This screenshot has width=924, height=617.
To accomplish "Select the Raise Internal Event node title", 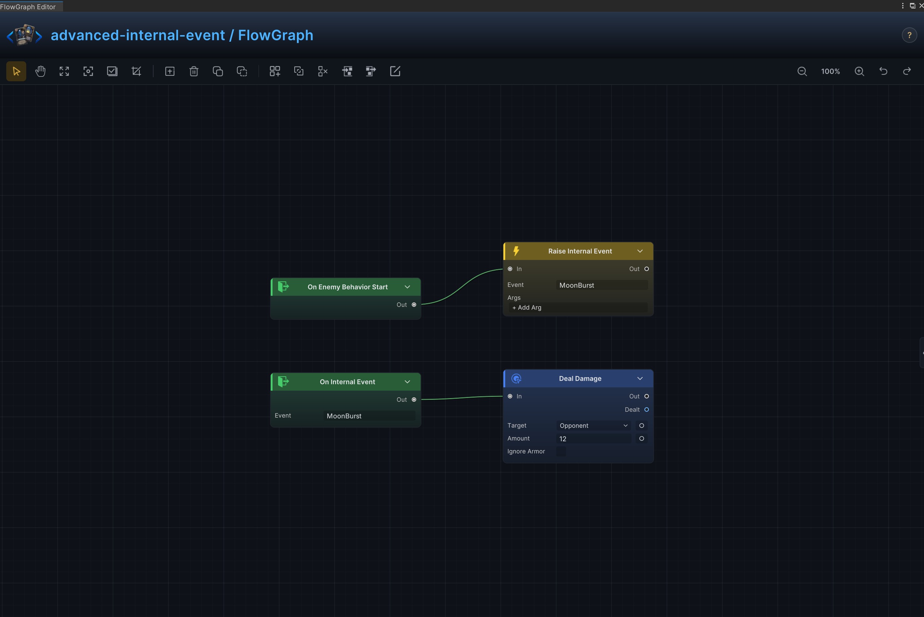I will [x=580, y=251].
